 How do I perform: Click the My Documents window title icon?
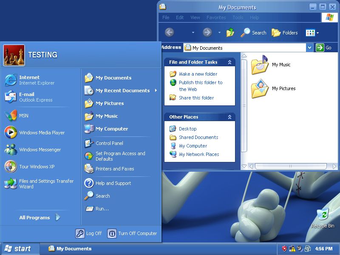(163, 7)
